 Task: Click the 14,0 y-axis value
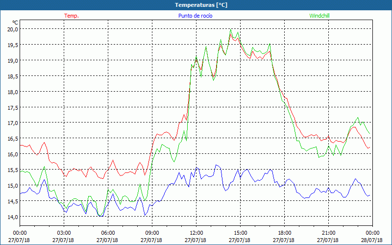coord(13,217)
